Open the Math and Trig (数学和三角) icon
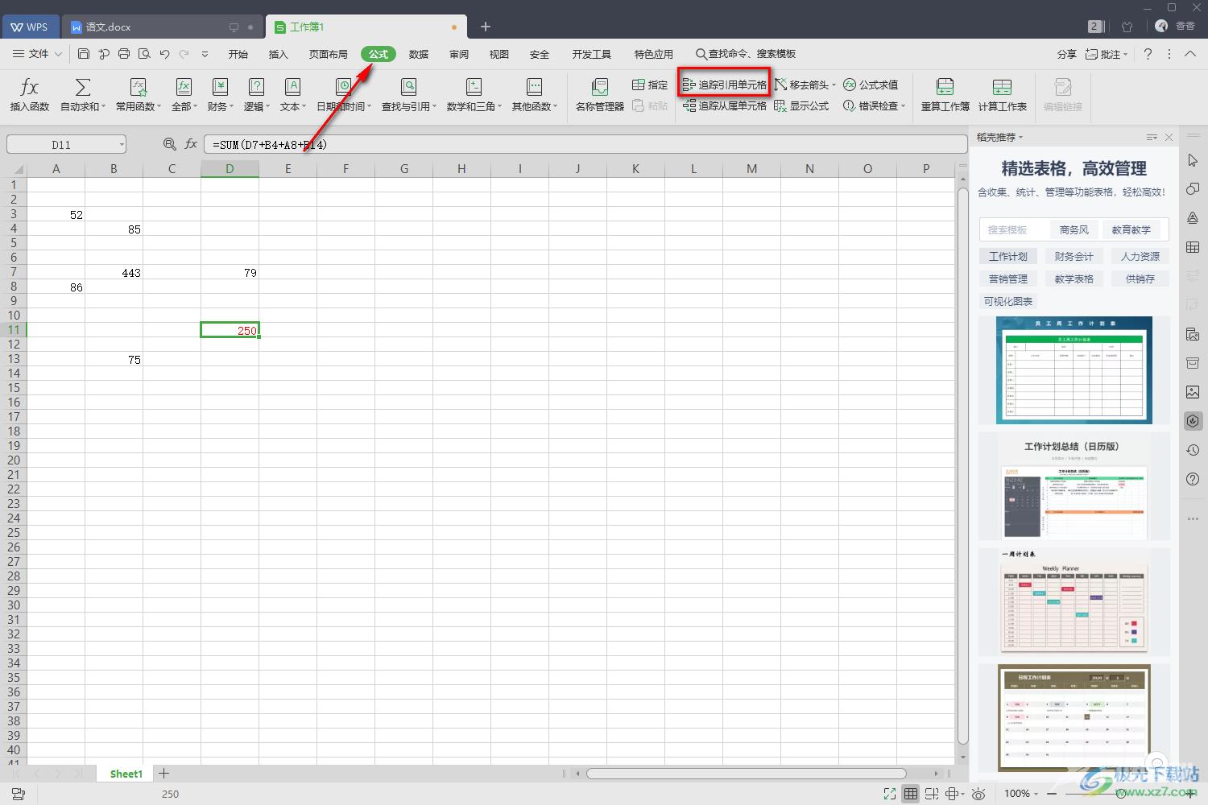 tap(474, 87)
